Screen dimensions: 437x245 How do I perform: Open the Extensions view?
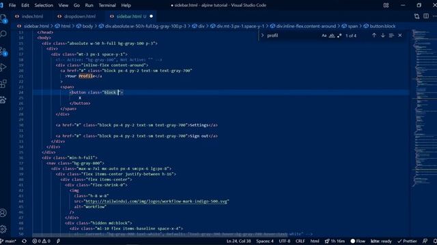[x=3, y=84]
